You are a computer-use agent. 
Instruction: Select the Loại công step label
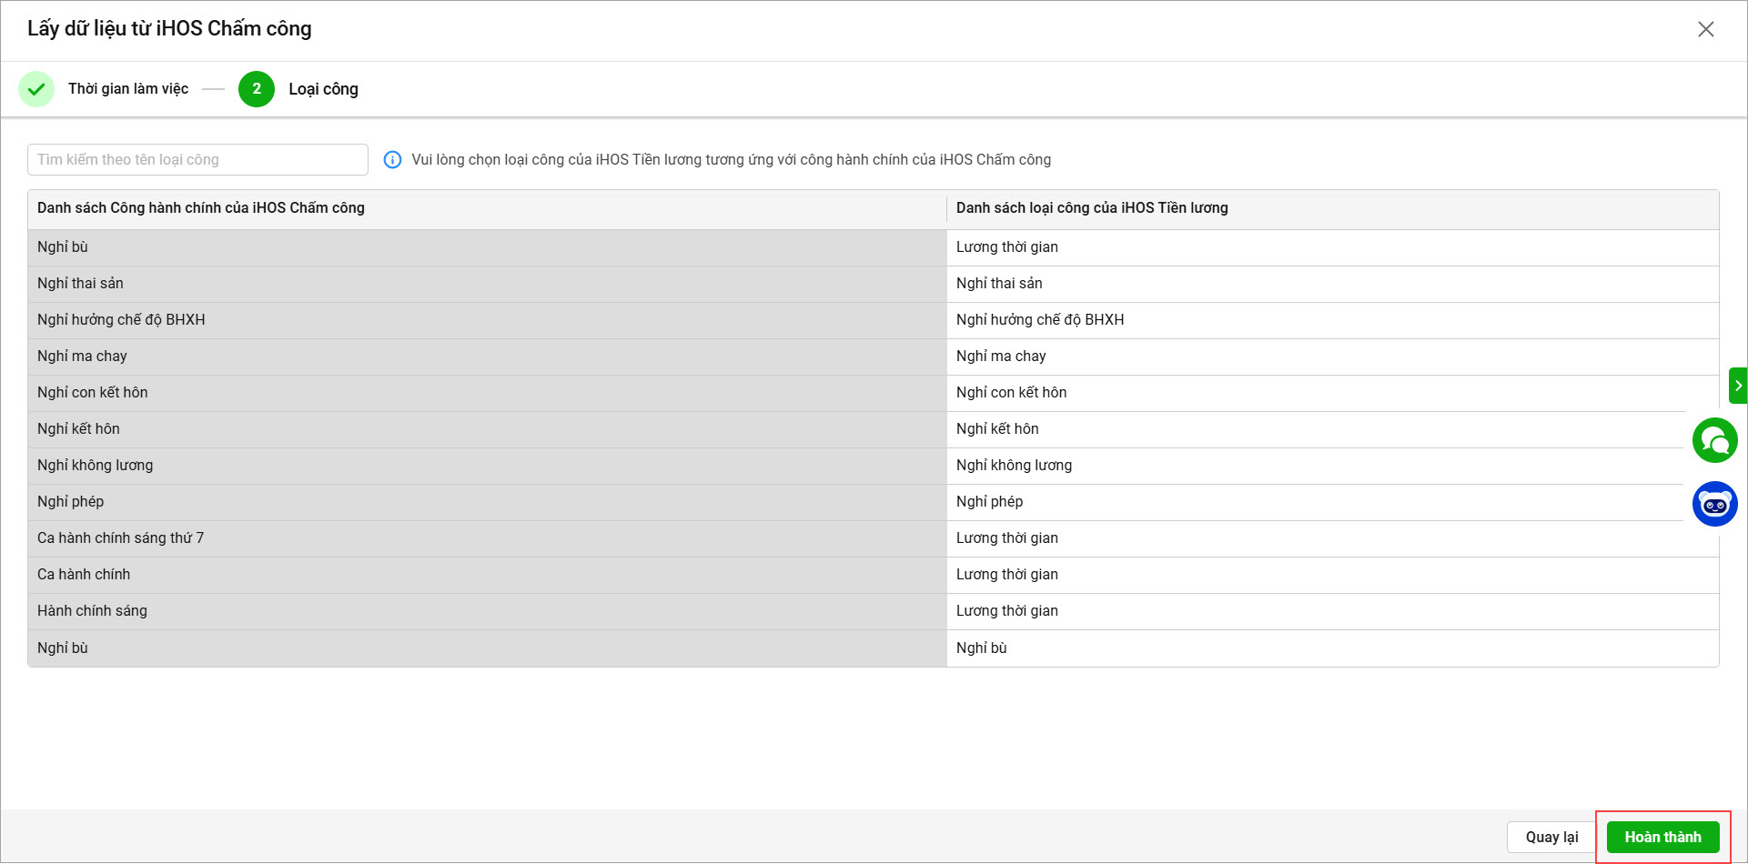coord(323,89)
